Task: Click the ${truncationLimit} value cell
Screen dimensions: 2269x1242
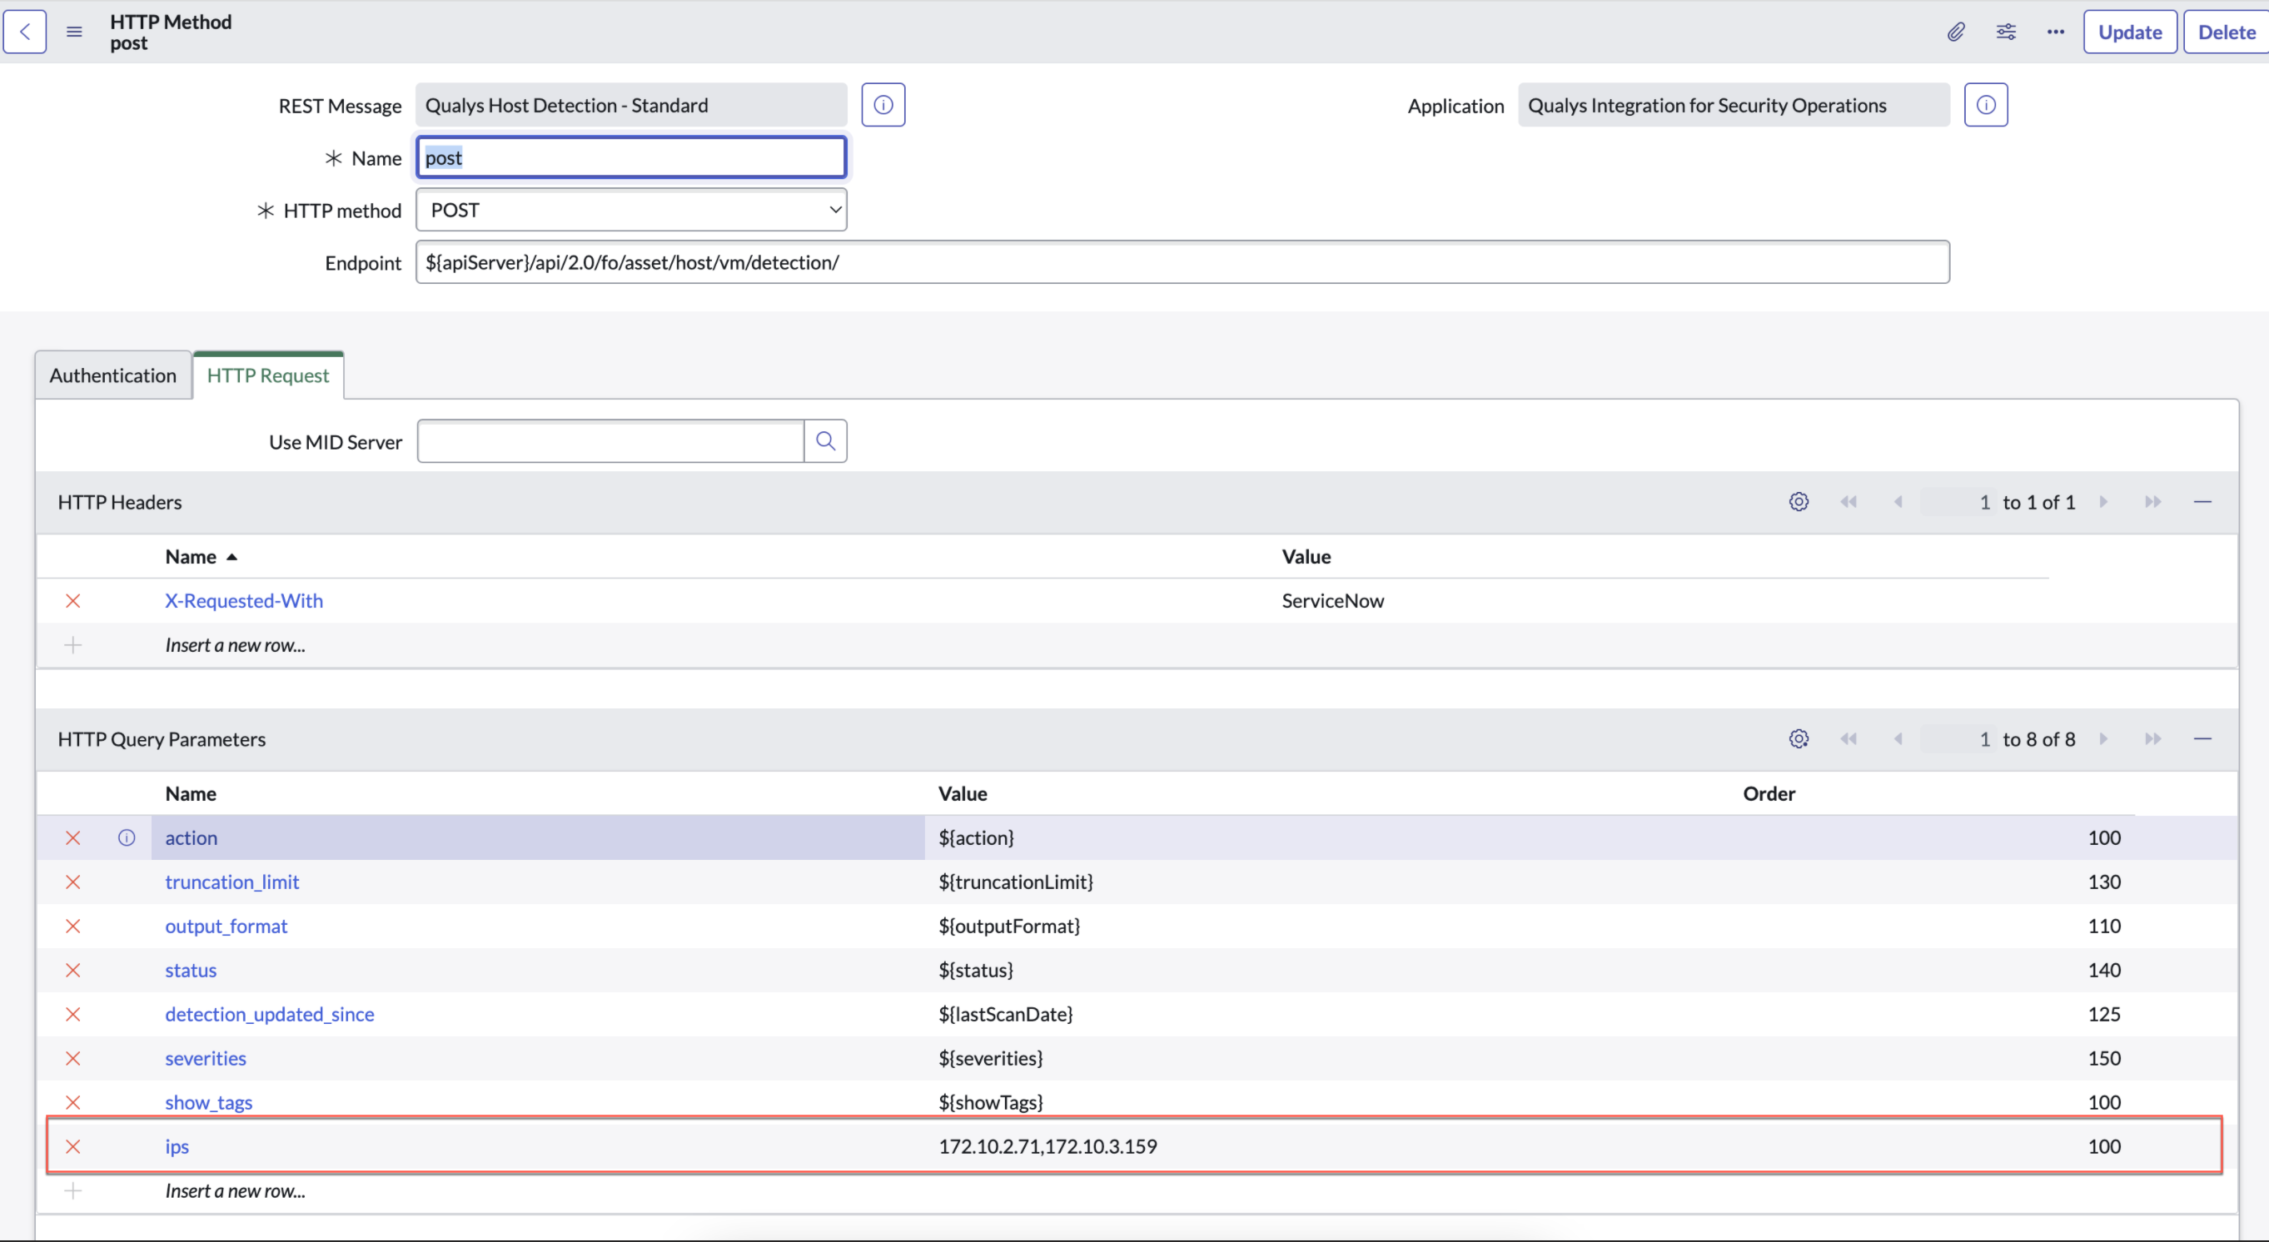Action: (1016, 882)
